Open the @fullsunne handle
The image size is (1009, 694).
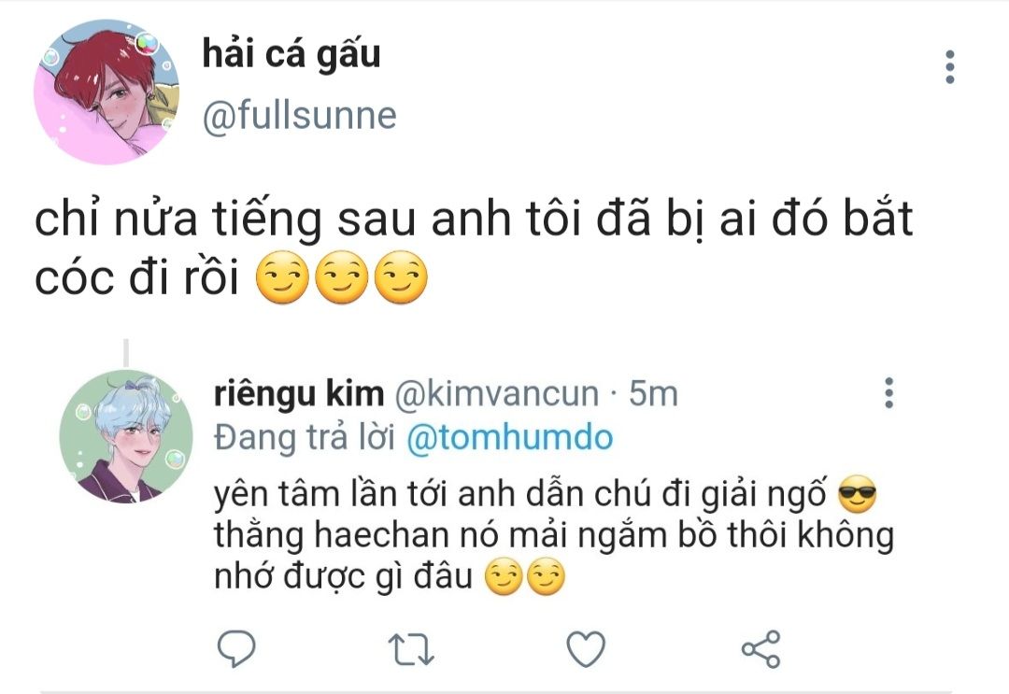(300, 116)
